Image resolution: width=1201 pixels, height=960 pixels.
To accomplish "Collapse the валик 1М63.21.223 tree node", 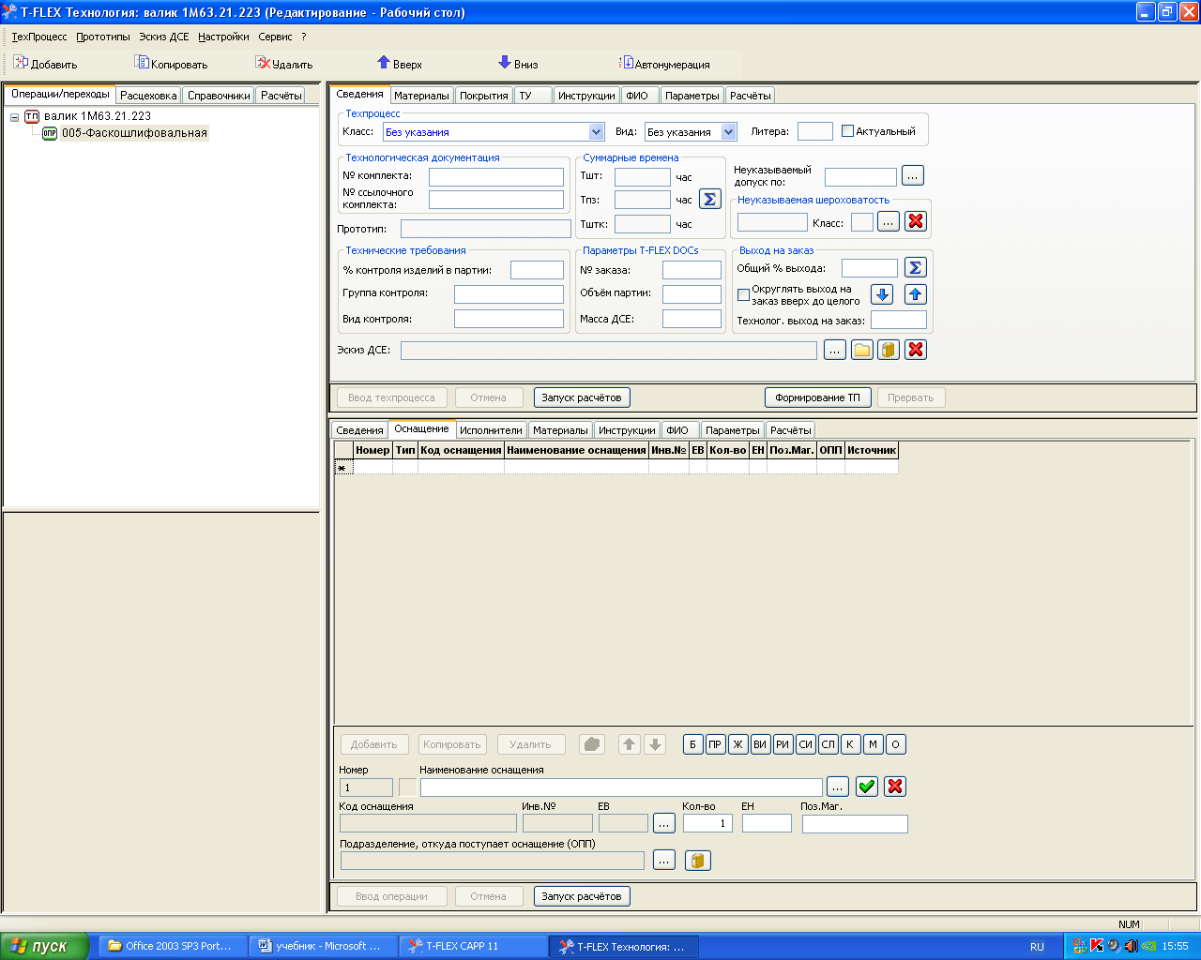I will coord(15,117).
